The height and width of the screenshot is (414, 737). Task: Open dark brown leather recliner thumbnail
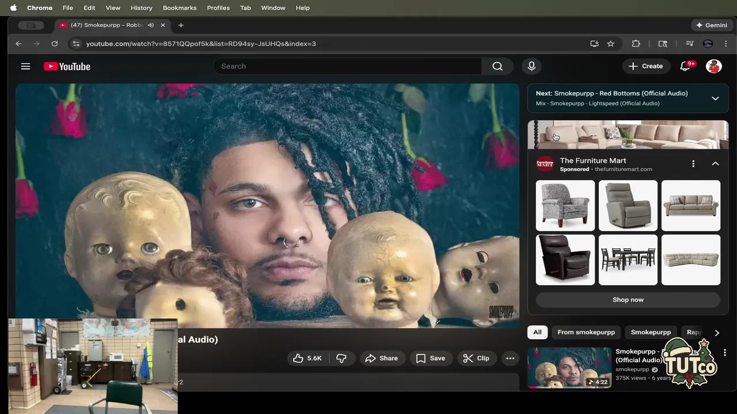tap(565, 260)
